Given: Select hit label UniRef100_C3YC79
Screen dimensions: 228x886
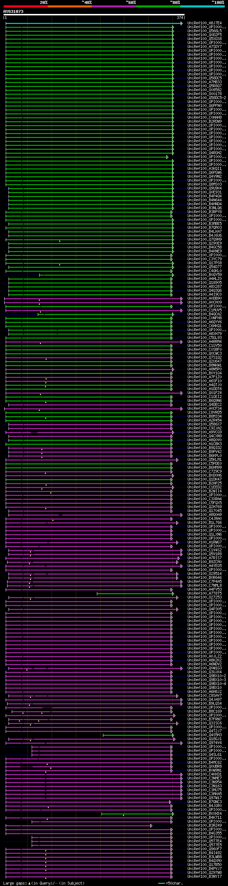Looking at the screenshot, I should pos(204,259).
